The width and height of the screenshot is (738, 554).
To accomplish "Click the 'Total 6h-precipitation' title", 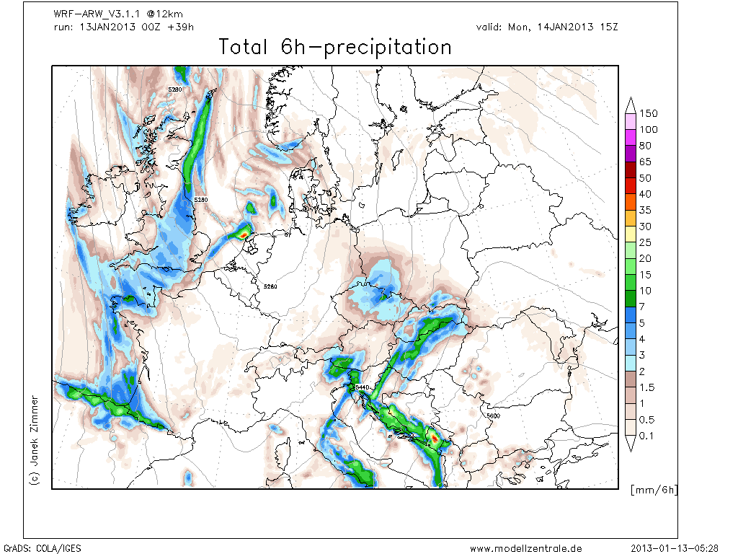I will click(x=335, y=48).
